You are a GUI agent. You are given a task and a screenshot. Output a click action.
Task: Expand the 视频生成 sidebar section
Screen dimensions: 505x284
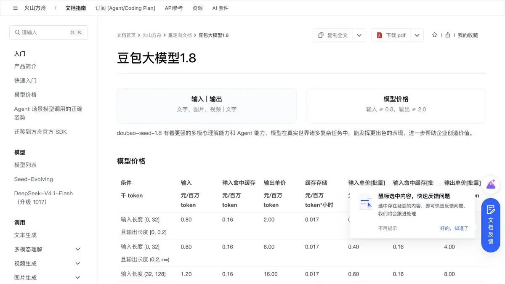pyautogui.click(x=77, y=264)
